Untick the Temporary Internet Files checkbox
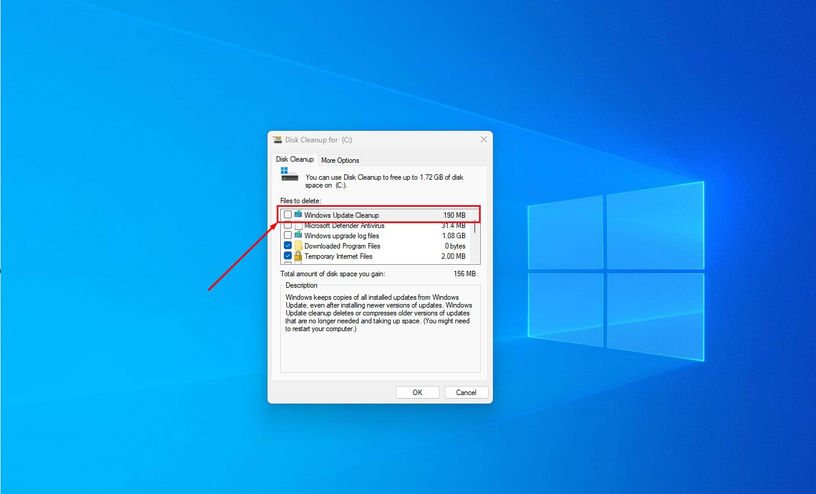The width and height of the screenshot is (816, 494). click(288, 256)
